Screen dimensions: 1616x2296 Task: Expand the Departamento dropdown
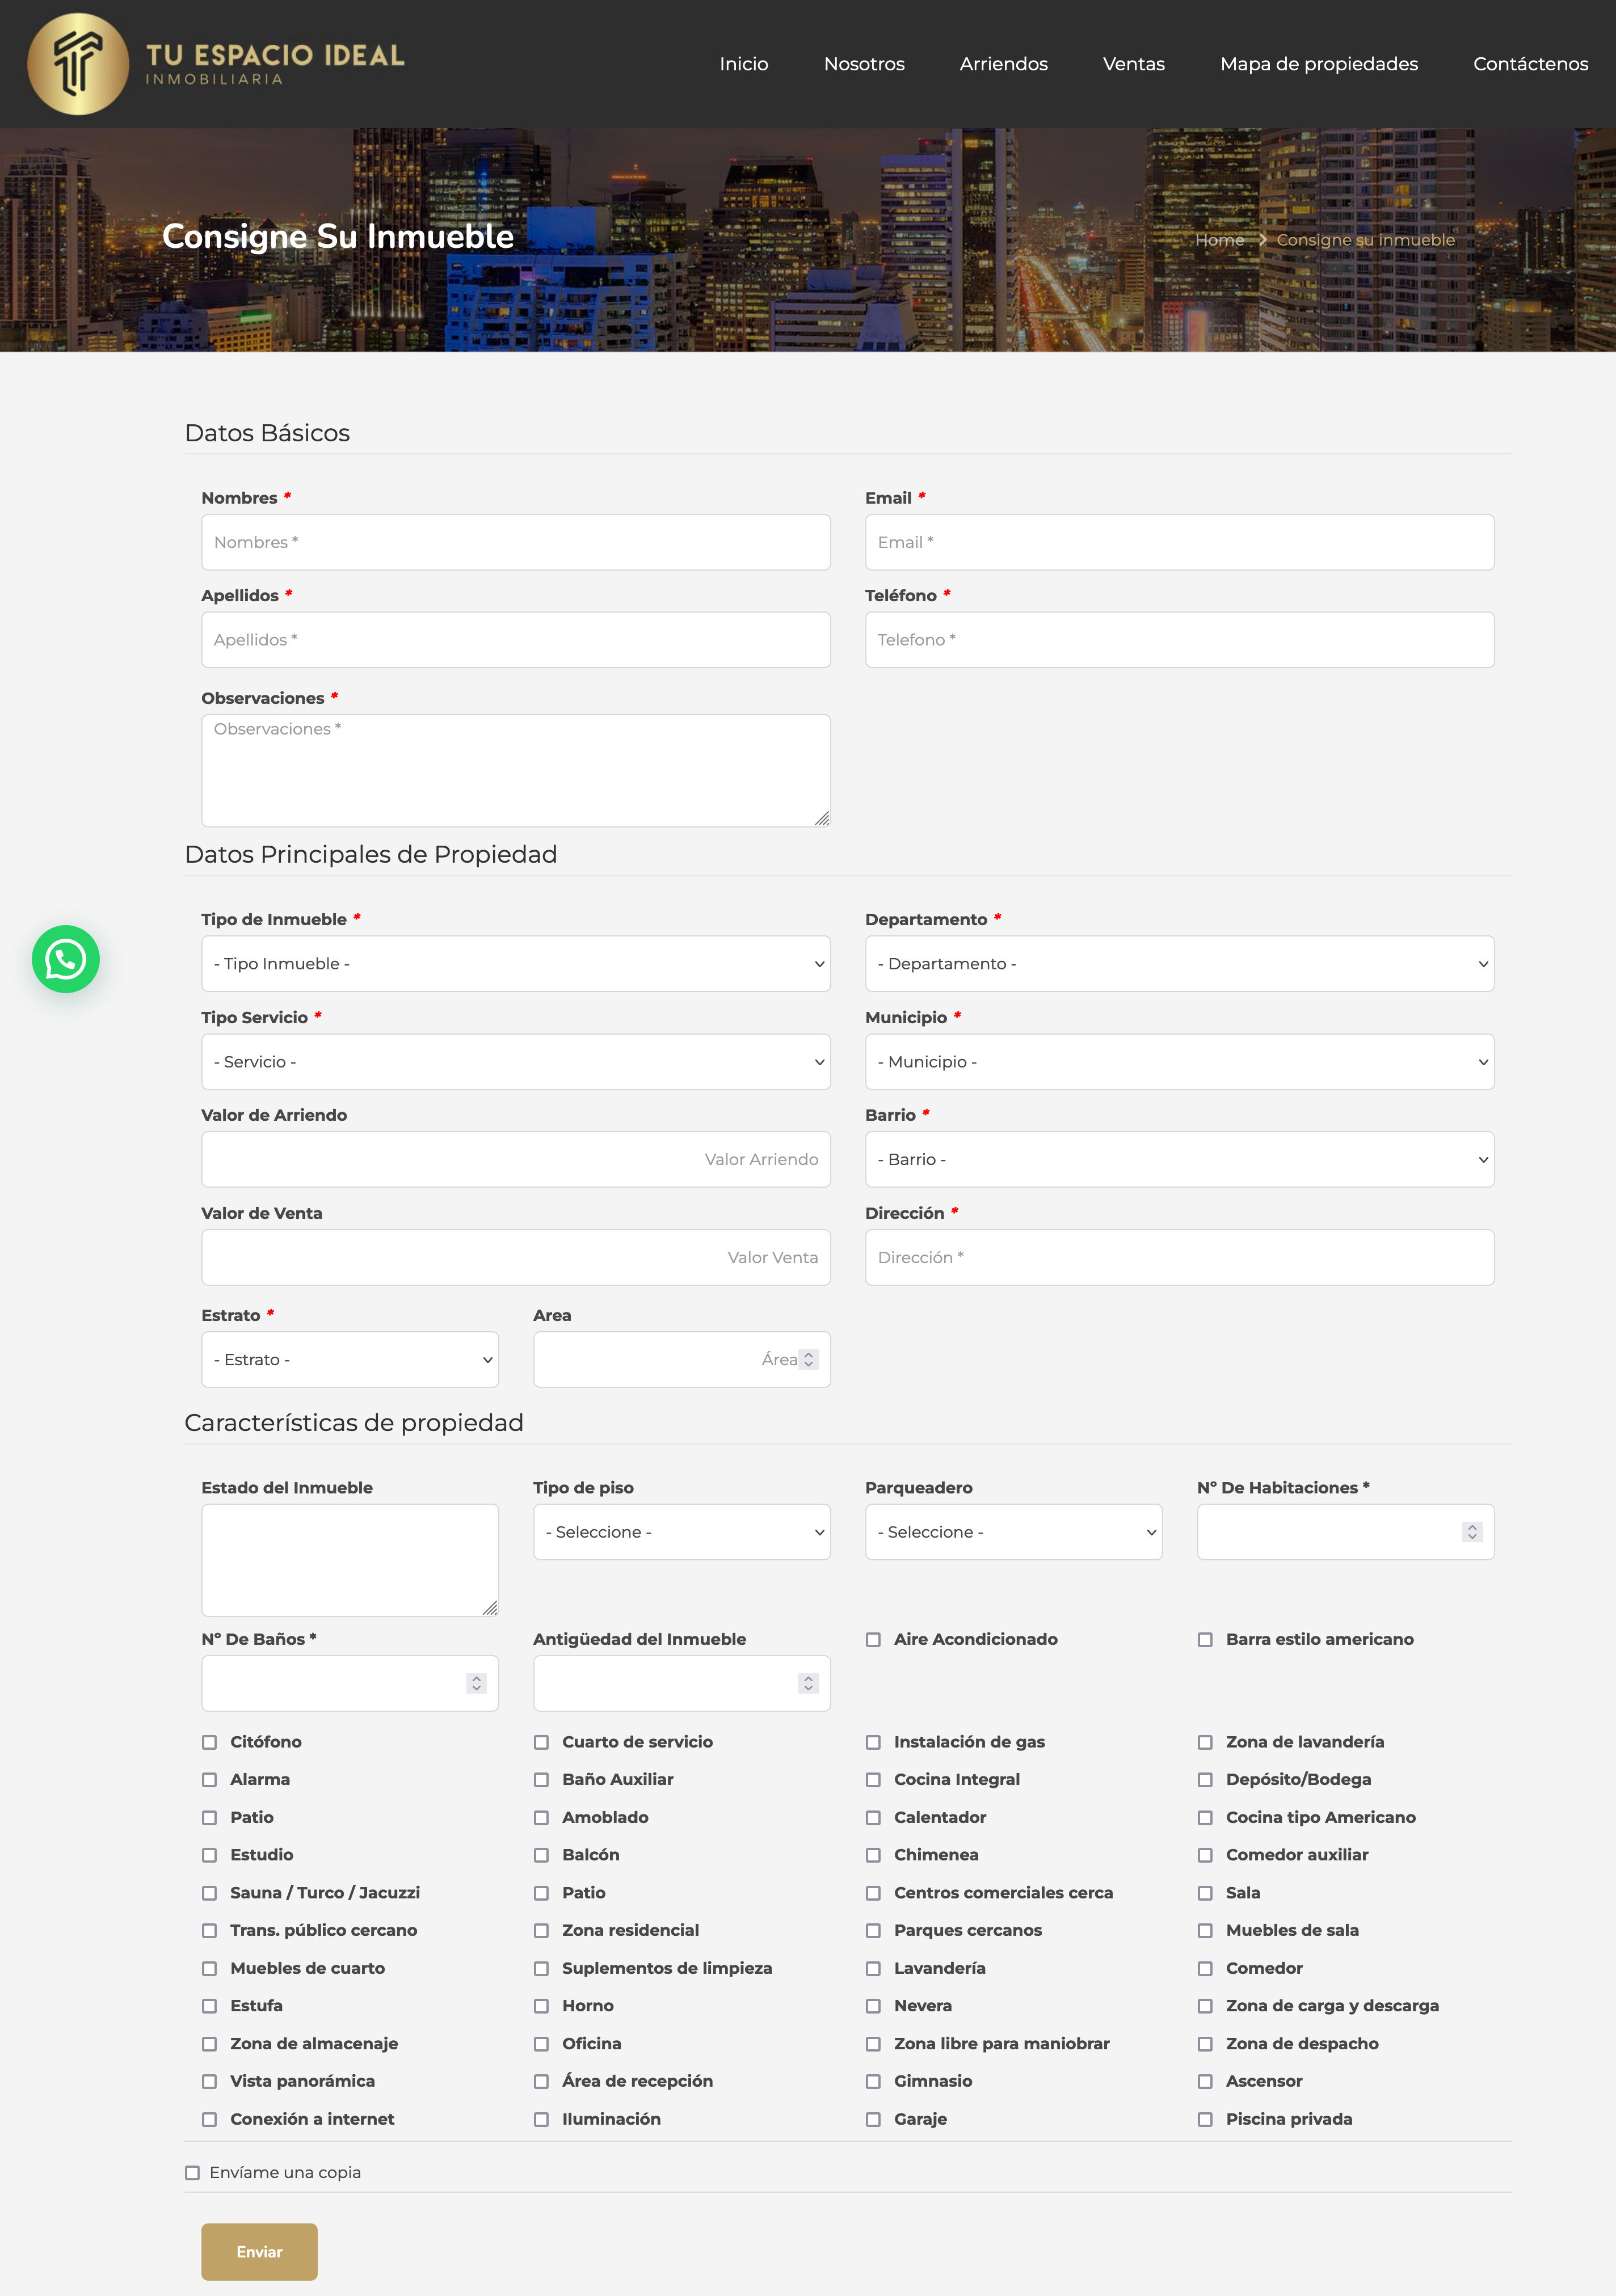point(1179,964)
